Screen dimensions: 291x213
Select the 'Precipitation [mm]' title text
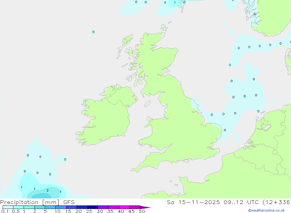(x=30, y=202)
